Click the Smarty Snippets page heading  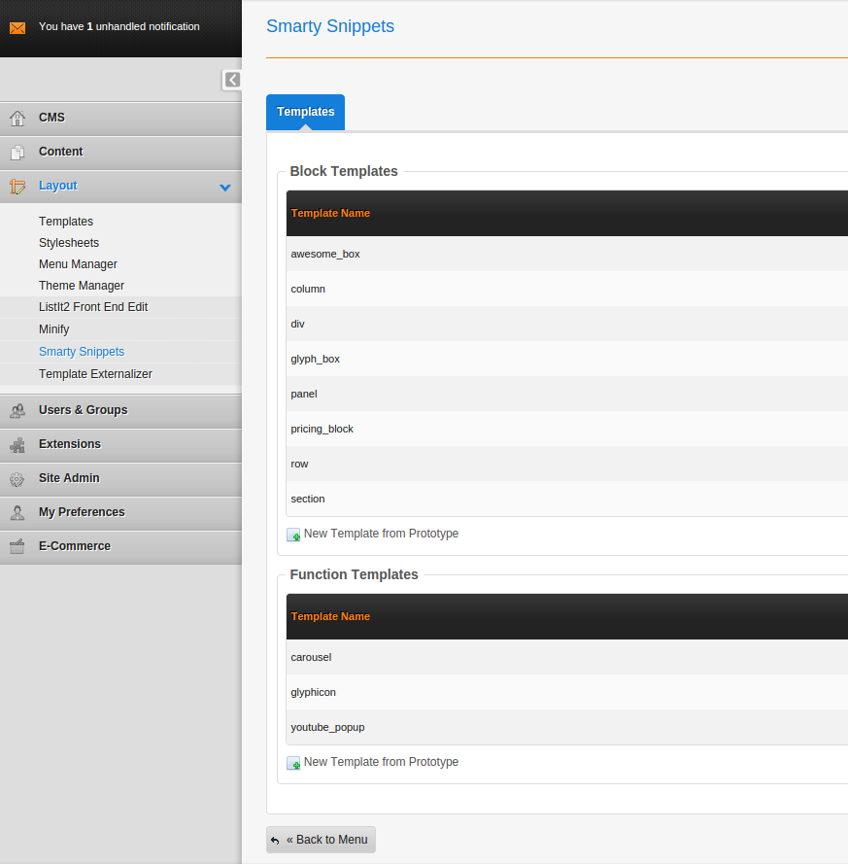tap(330, 26)
